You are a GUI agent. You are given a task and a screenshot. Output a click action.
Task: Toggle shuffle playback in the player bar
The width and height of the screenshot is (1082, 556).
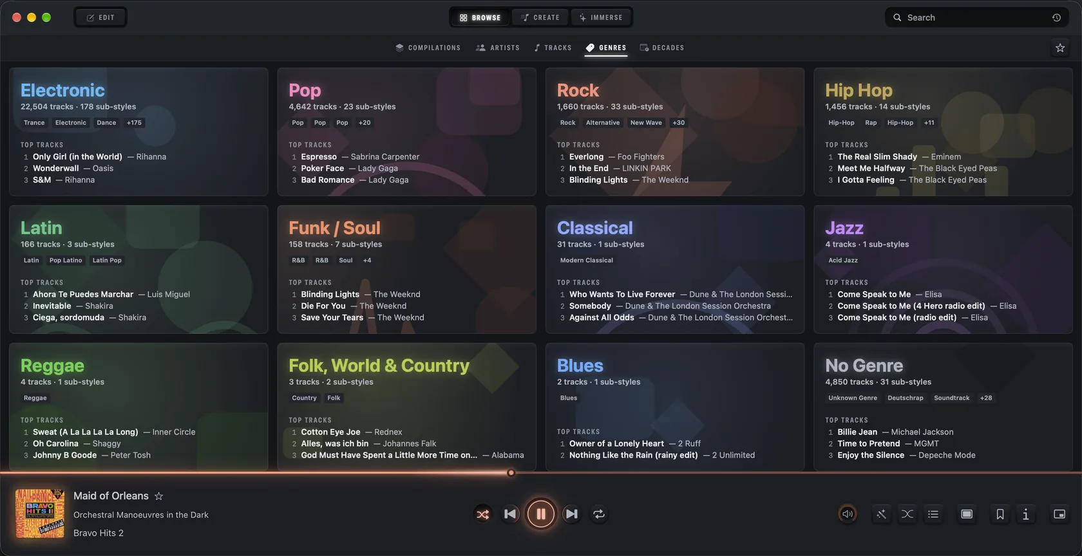point(482,514)
